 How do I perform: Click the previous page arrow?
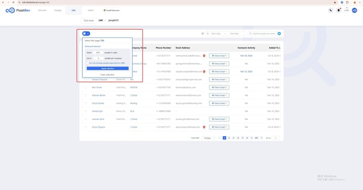(x=219, y=138)
